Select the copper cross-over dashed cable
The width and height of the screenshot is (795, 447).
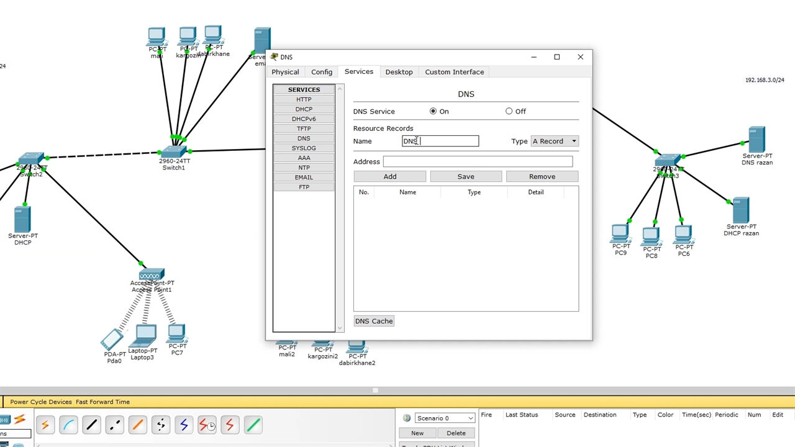(x=114, y=425)
